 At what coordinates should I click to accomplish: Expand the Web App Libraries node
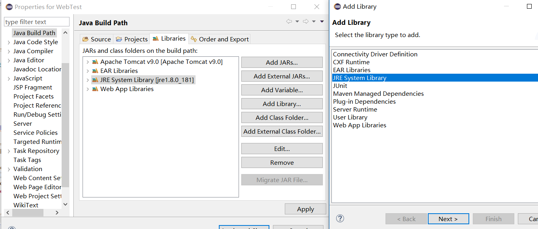87,89
